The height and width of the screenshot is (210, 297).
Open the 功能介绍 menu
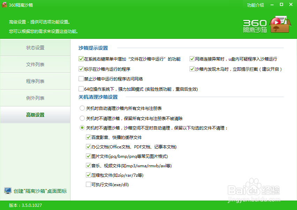tap(255, 5)
